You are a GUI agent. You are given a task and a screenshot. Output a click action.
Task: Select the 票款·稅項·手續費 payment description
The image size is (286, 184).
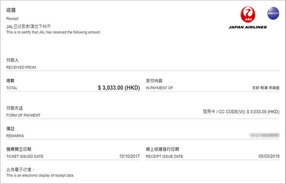click(266, 88)
